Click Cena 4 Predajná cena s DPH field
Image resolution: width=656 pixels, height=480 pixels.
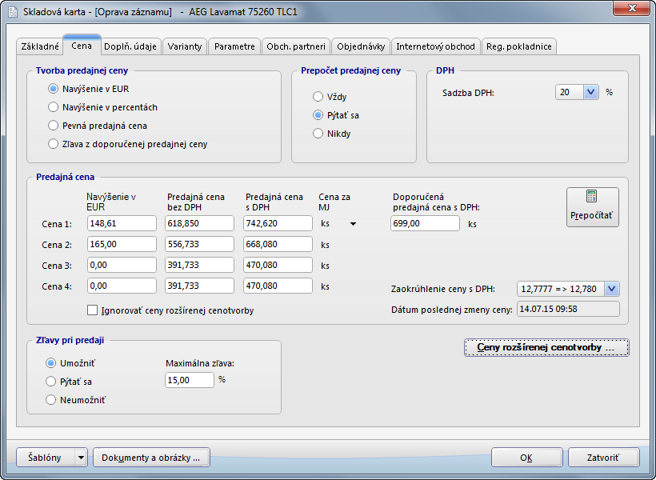click(278, 286)
